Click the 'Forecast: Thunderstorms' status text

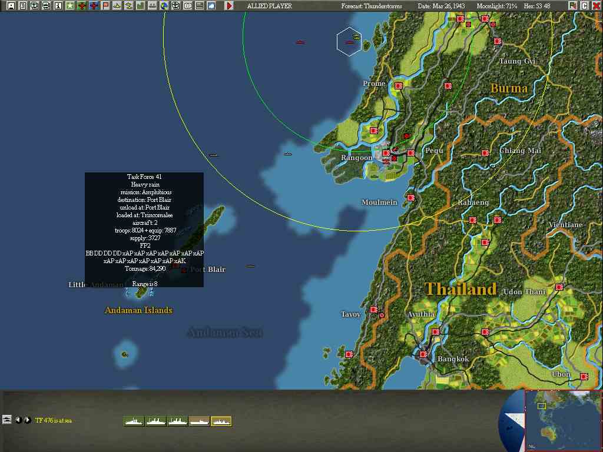coord(372,6)
